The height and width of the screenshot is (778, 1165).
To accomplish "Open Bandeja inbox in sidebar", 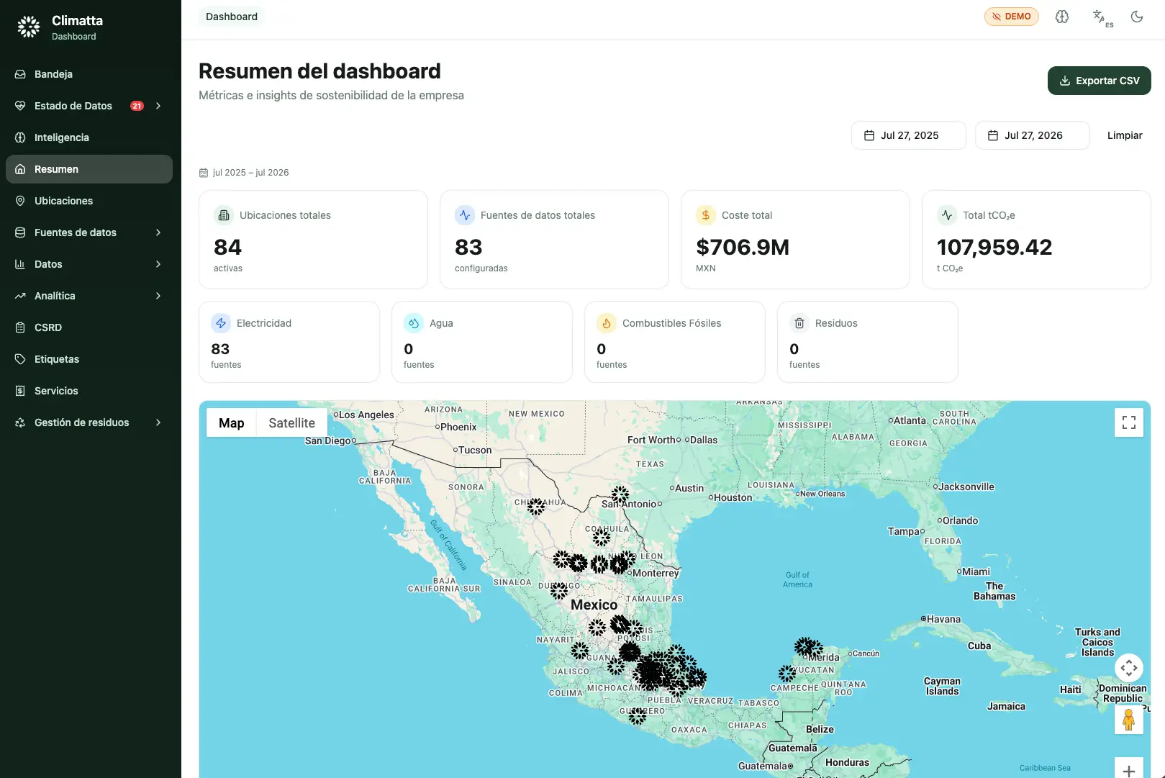I will (89, 74).
